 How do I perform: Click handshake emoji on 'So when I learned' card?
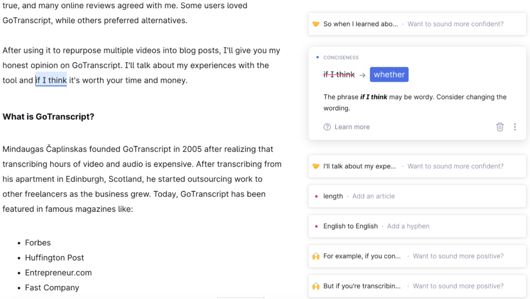[316, 24]
